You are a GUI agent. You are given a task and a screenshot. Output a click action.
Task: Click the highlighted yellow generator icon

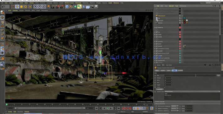click(79, 7)
